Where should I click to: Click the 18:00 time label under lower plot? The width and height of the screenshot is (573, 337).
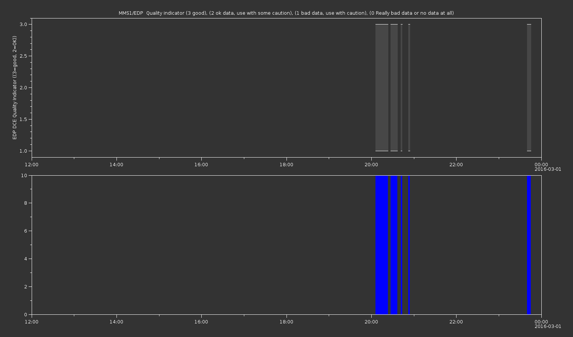[x=286, y=322]
